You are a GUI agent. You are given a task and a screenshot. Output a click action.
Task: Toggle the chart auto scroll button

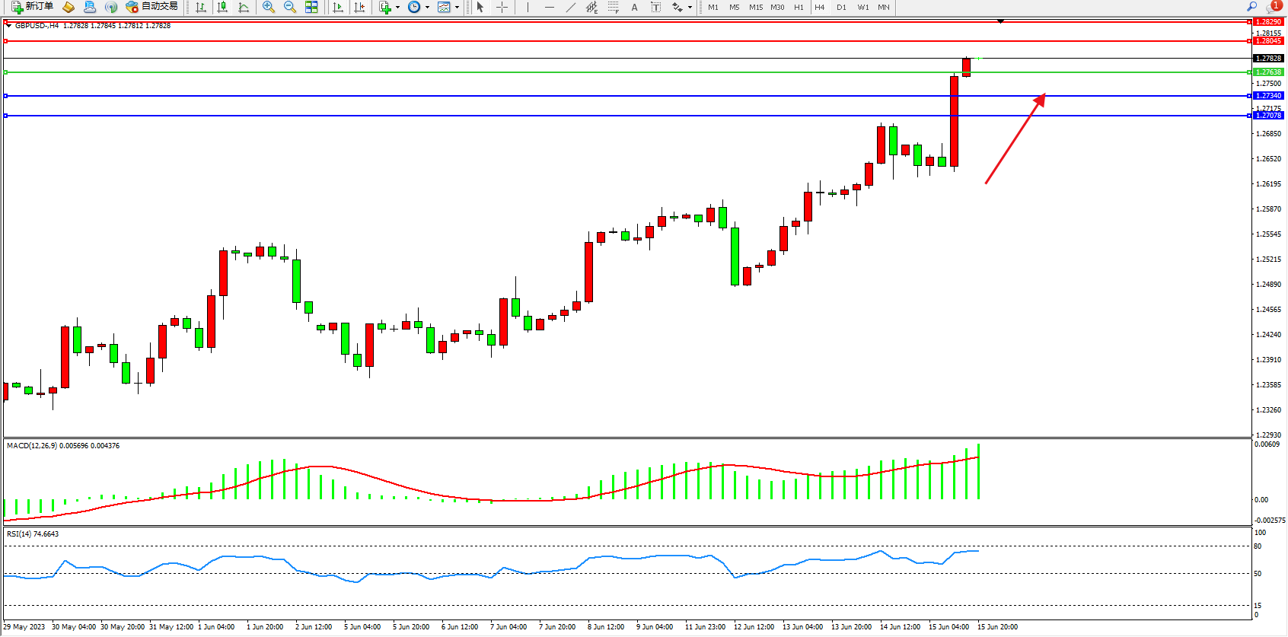pos(338,7)
